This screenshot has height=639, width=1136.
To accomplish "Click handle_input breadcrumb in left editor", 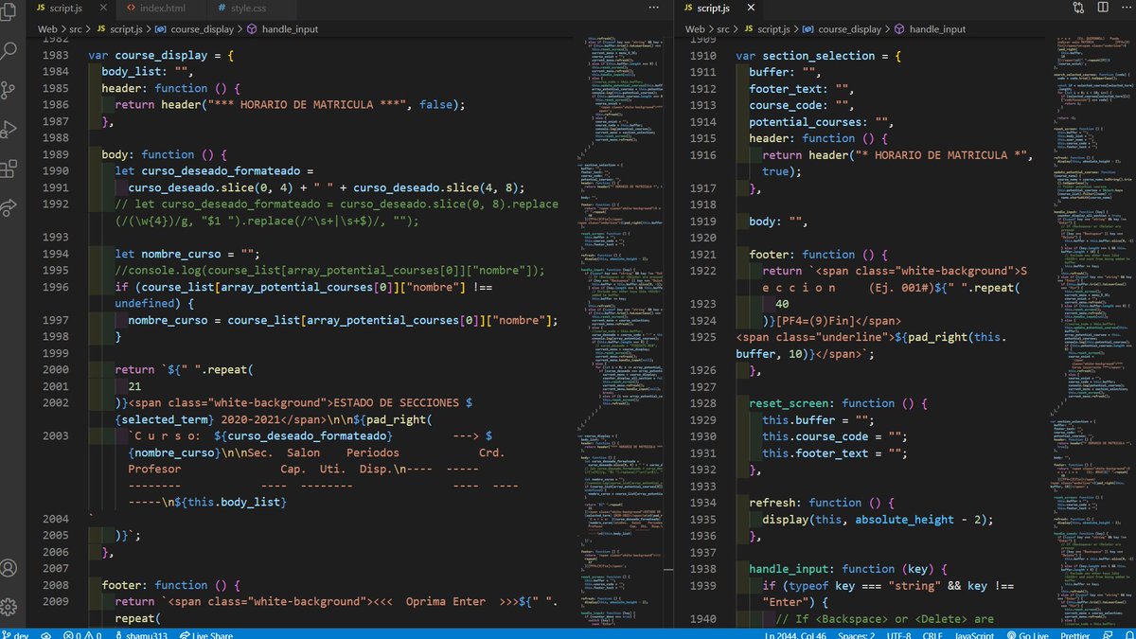I will click(x=282, y=29).
